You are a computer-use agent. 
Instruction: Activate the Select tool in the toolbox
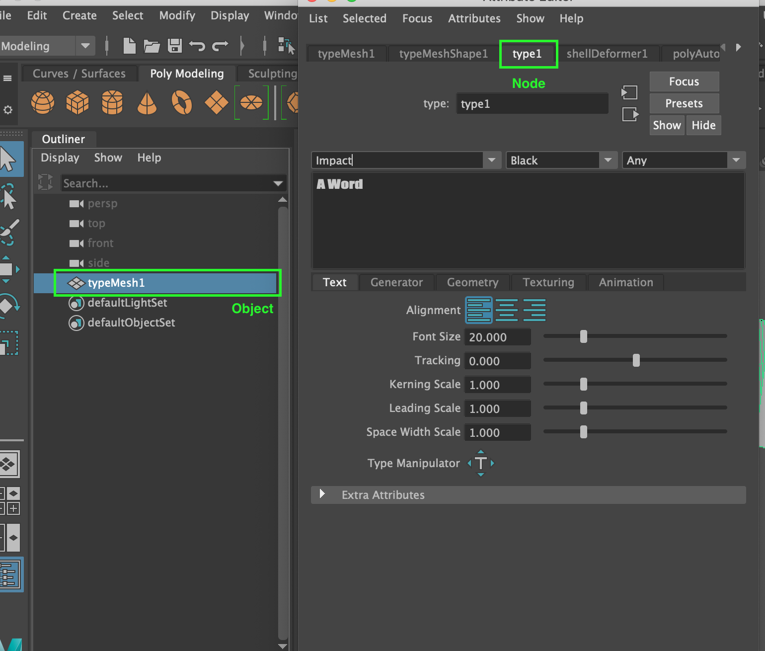10,158
